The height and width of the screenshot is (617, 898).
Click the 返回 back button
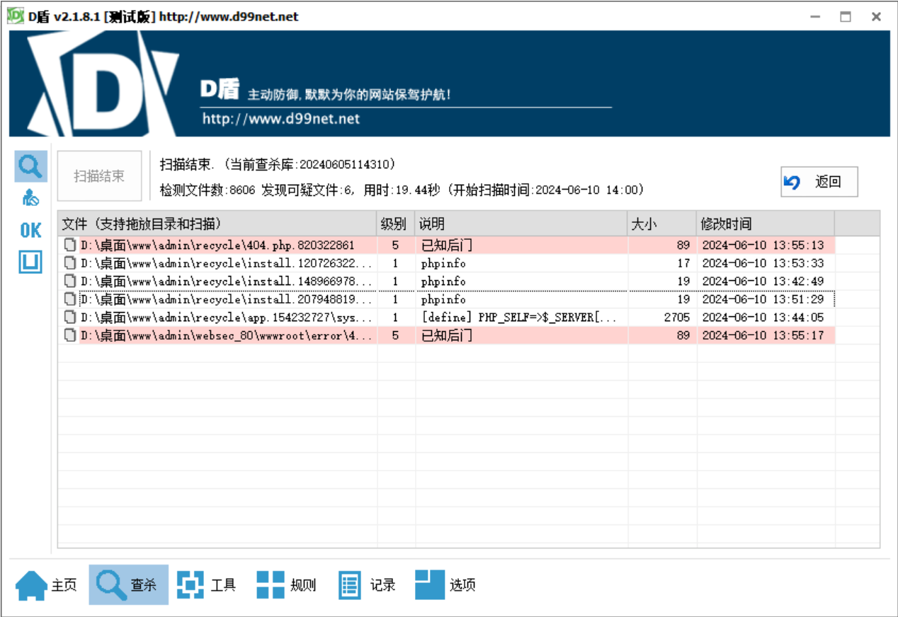[x=819, y=182]
